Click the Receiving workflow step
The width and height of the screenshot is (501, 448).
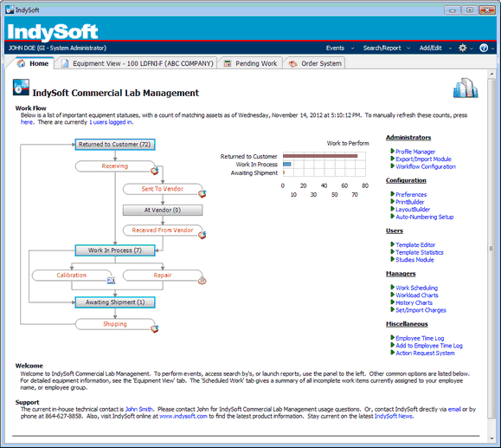(x=115, y=166)
